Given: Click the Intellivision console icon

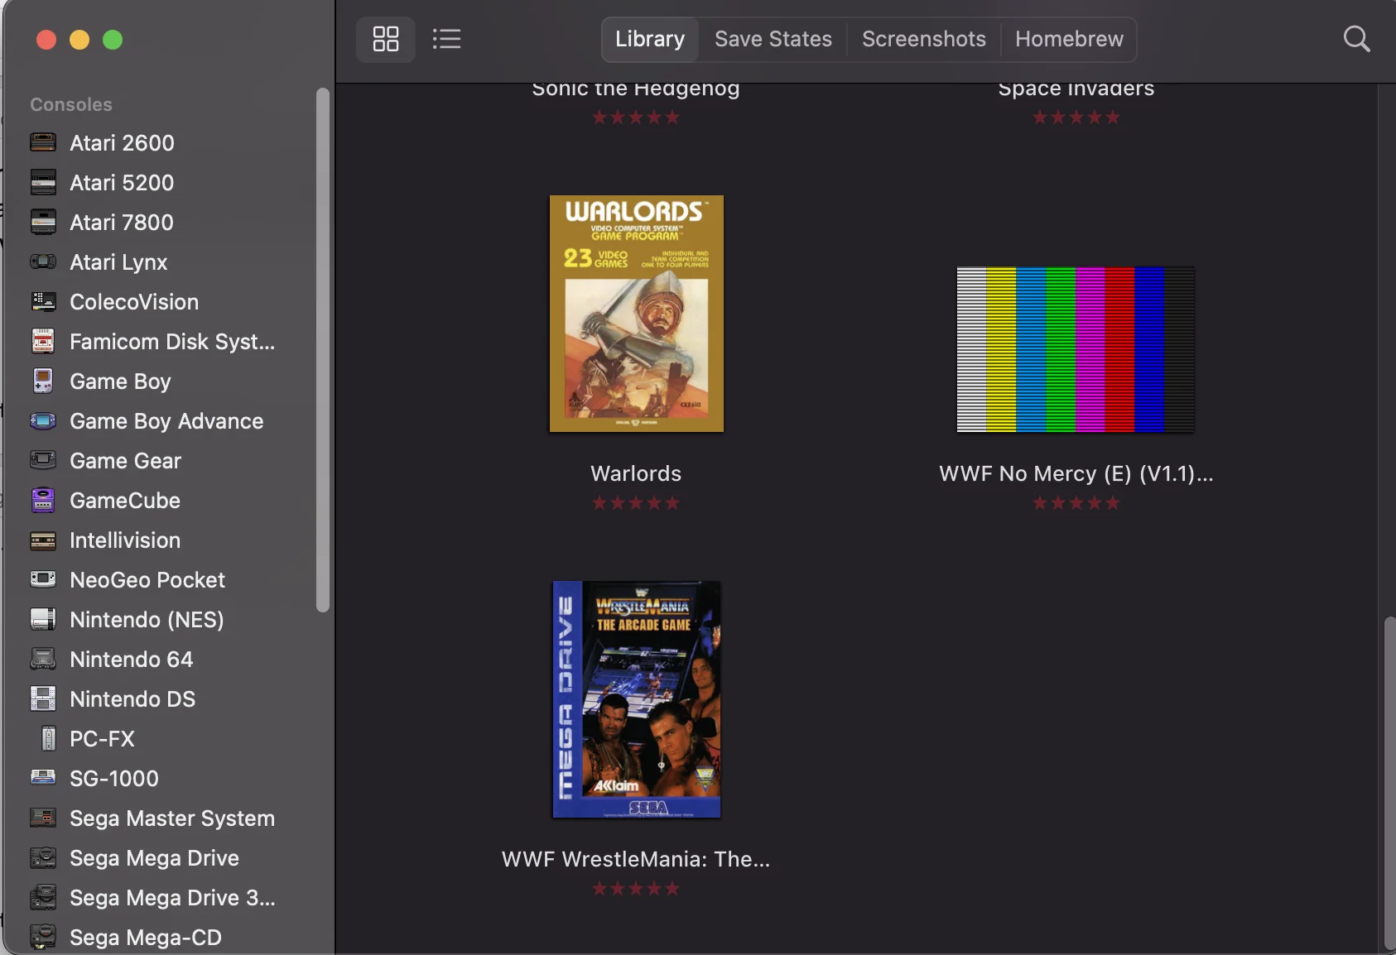Looking at the screenshot, I should pos(43,540).
